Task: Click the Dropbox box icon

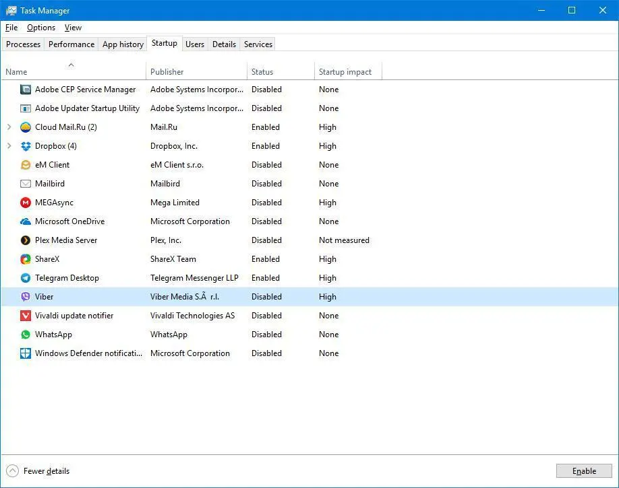Action: point(26,146)
